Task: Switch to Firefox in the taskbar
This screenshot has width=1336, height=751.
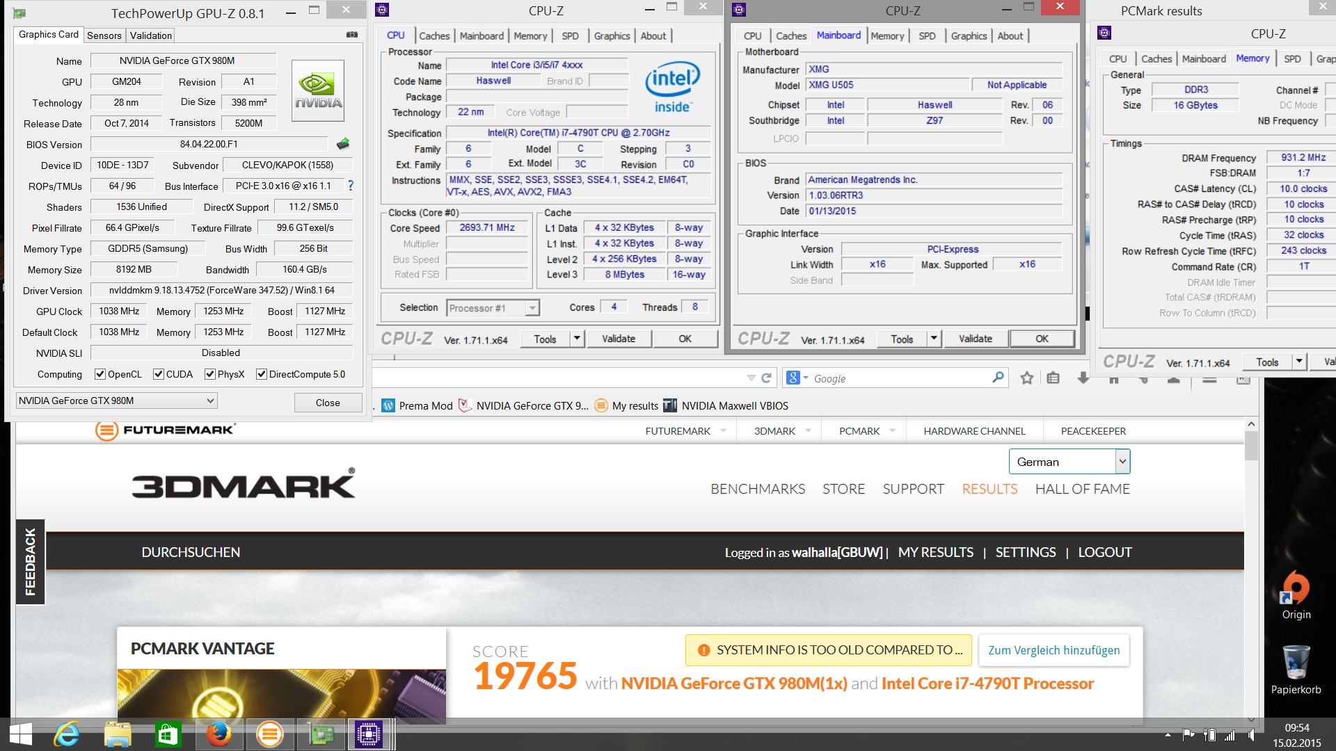Action: (x=218, y=734)
